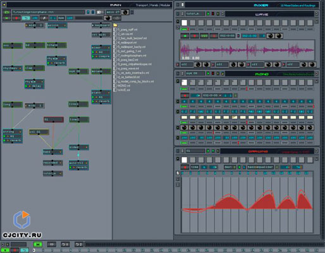325x253 pixels.
Task: Click the first note cell in MONO note row
Action: (x=184, y=111)
